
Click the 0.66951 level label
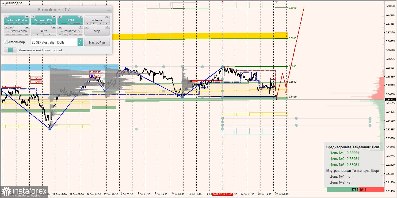(293, 38)
